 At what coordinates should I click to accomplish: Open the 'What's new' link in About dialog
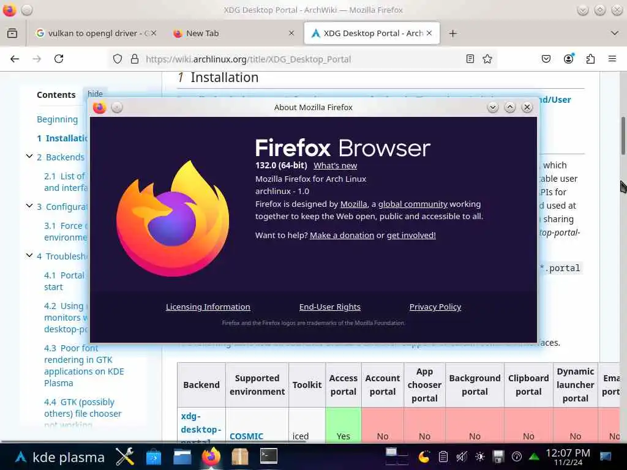pos(335,165)
